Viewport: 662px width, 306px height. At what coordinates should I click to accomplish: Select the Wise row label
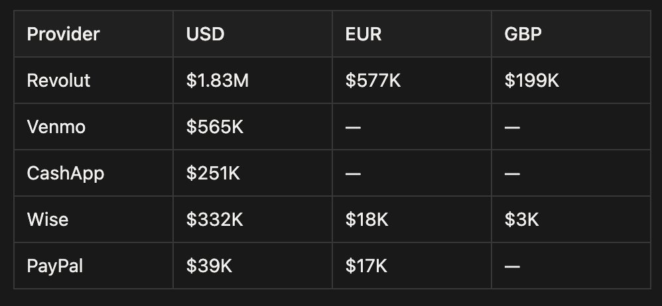coord(47,219)
